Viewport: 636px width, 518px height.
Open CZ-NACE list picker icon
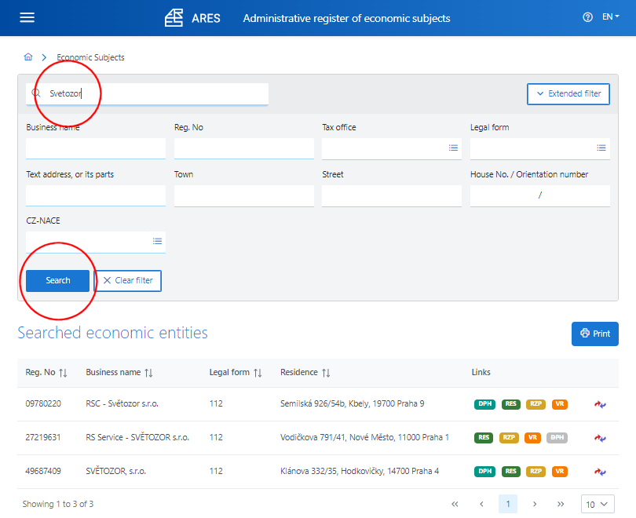[157, 241]
